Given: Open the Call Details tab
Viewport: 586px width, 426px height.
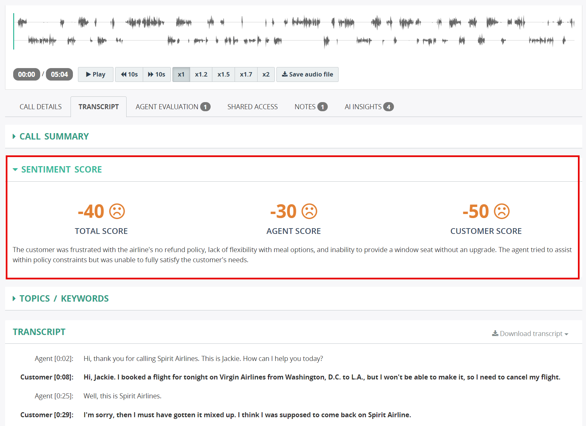Looking at the screenshot, I should [41, 107].
